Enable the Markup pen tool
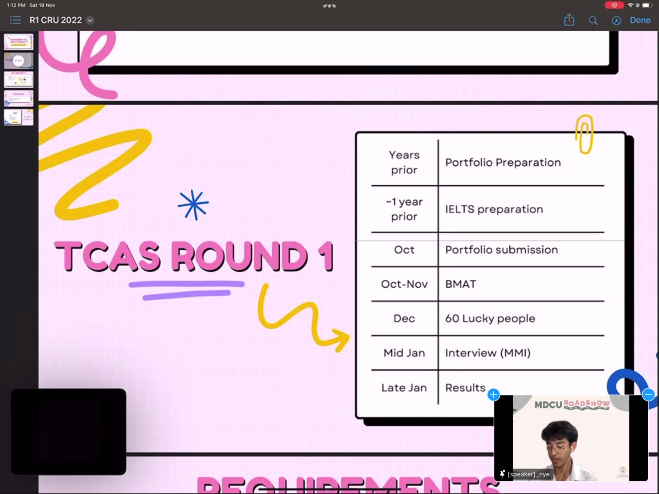This screenshot has width=659, height=494. point(616,20)
